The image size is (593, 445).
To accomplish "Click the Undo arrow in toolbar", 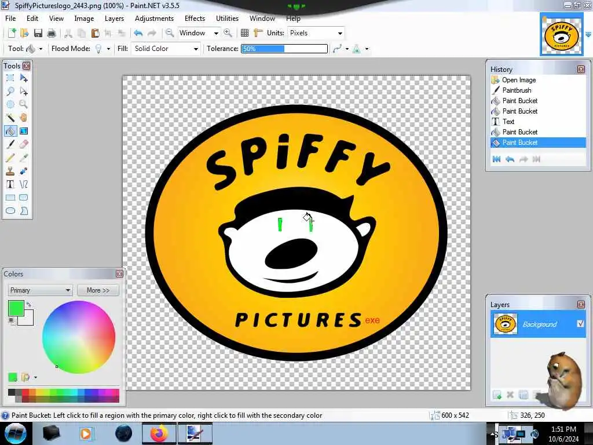I will tap(138, 33).
